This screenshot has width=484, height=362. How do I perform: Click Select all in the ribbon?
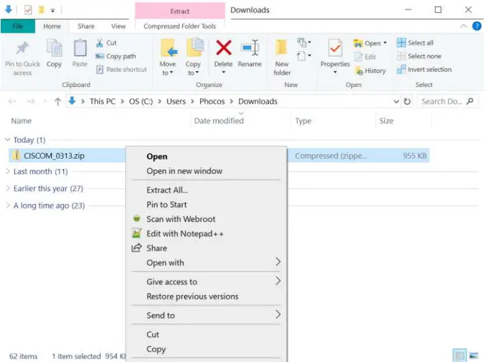coord(415,43)
